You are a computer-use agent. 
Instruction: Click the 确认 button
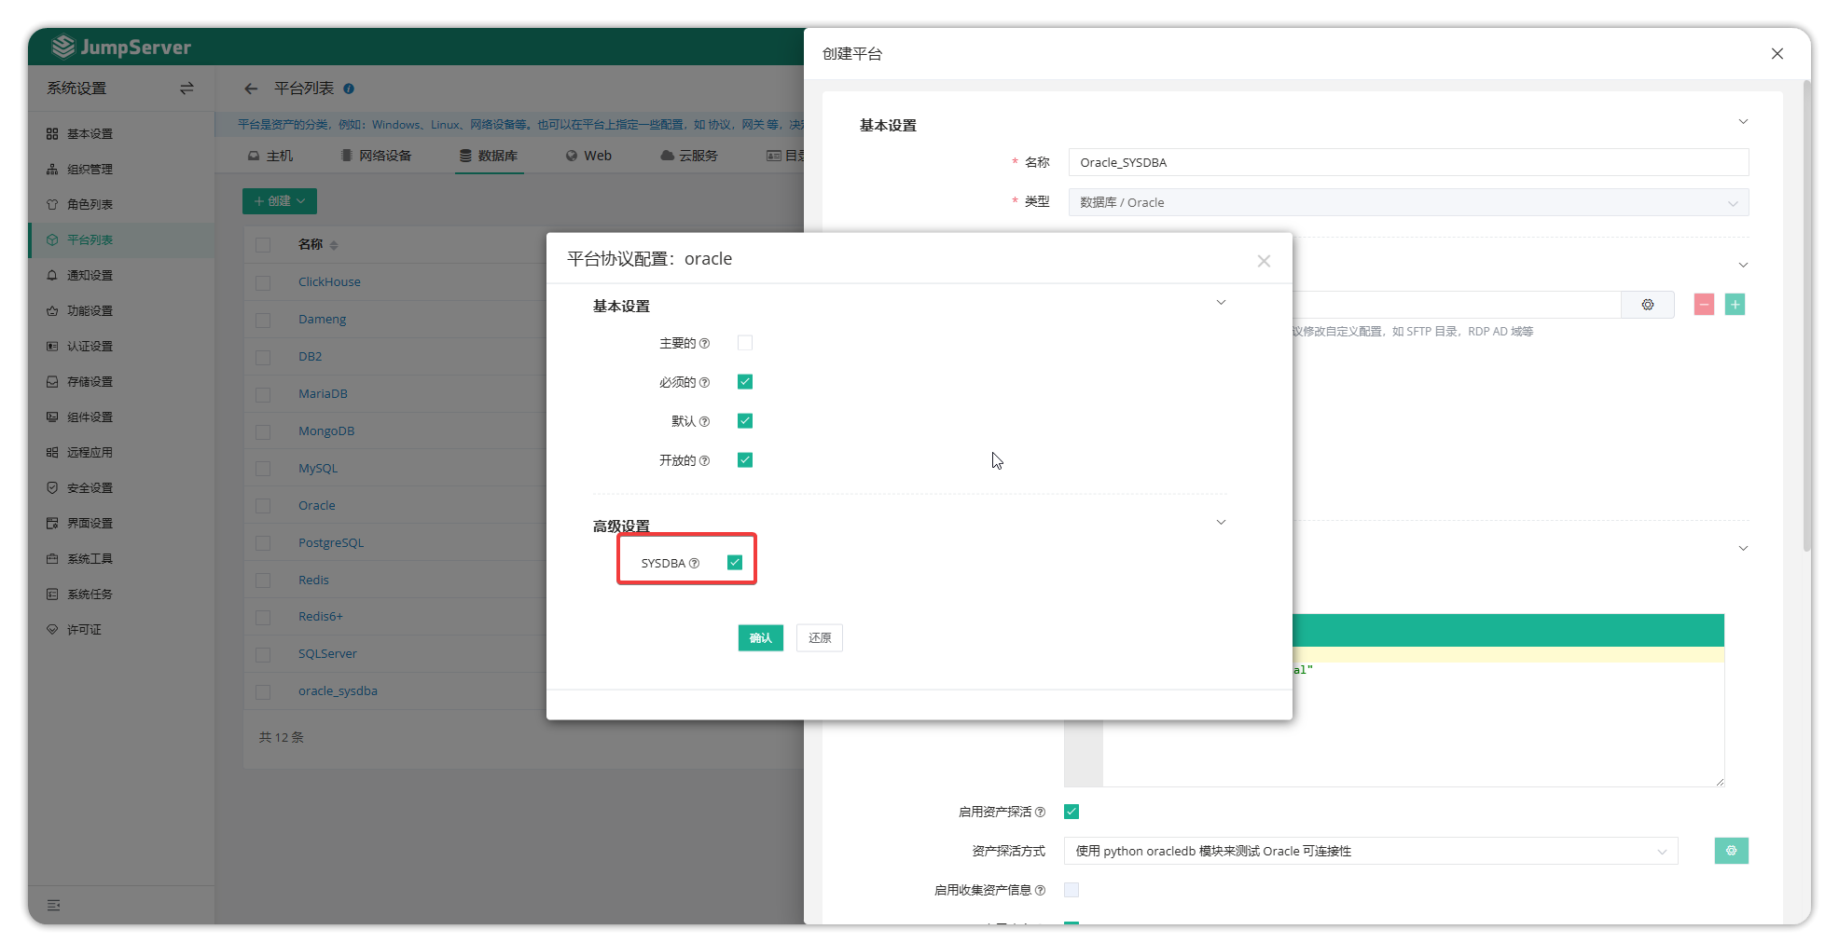(760, 638)
